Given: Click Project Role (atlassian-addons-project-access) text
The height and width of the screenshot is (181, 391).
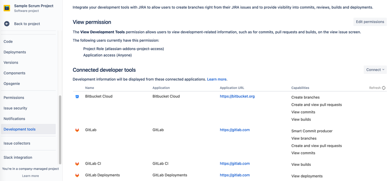Looking at the screenshot, I should coord(124,49).
